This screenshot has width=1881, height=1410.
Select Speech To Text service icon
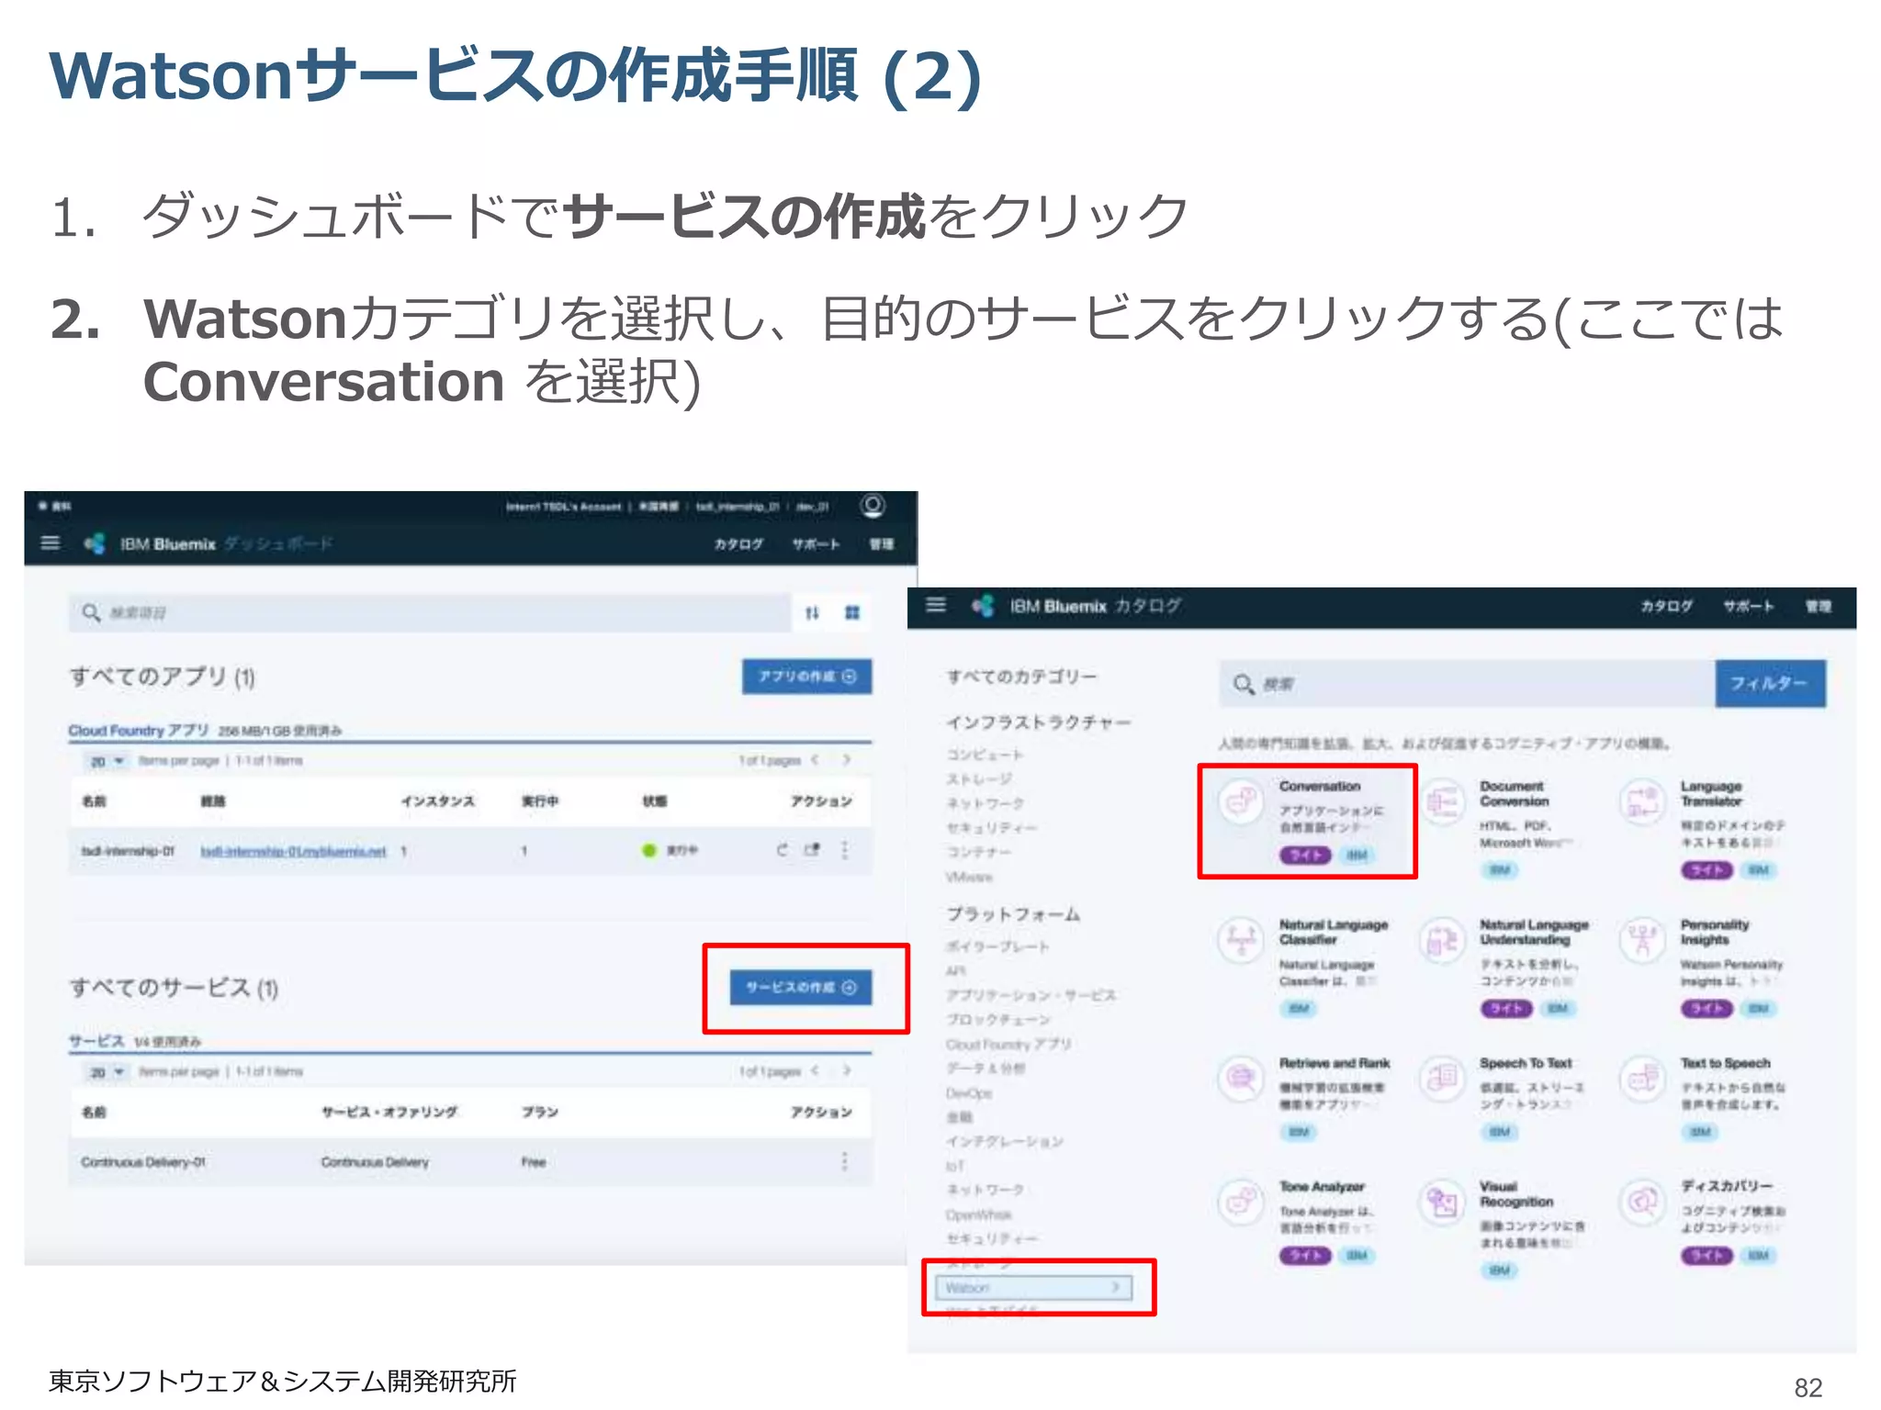click(1442, 1079)
